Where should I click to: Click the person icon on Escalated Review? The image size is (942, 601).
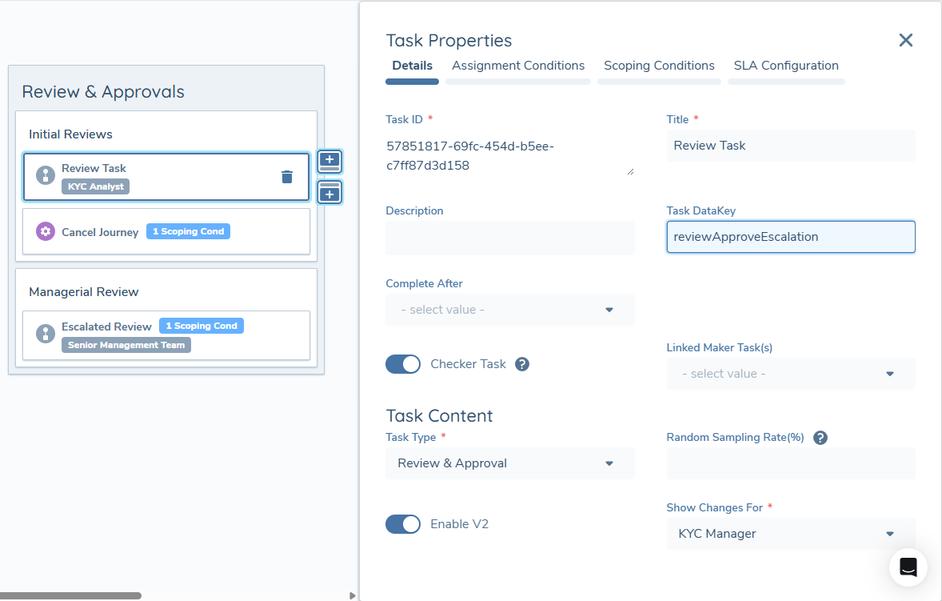pyautogui.click(x=45, y=335)
